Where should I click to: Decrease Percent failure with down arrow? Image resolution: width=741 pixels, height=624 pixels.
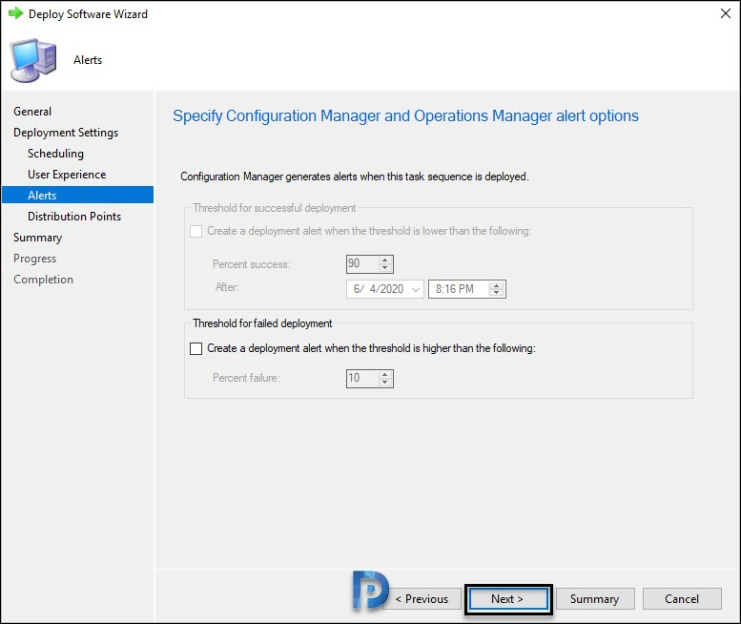tap(385, 382)
